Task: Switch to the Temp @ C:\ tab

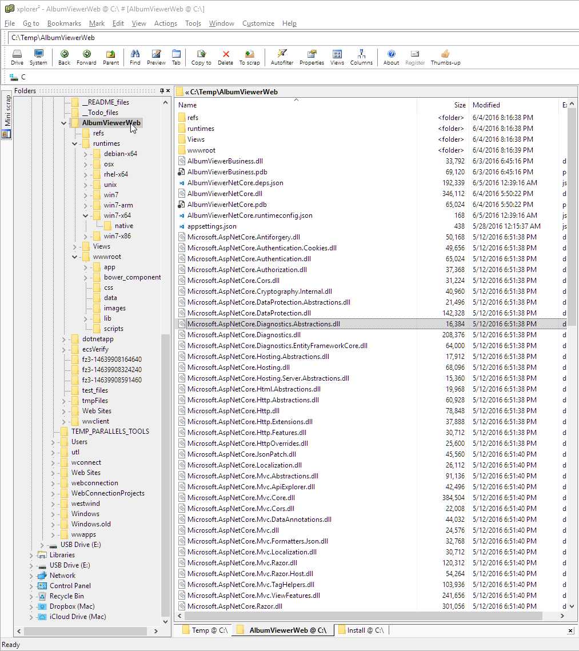Action: tap(205, 630)
